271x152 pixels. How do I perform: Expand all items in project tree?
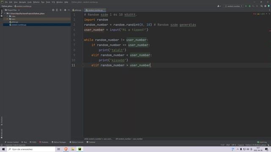pyautogui.click(x=57, y=10)
